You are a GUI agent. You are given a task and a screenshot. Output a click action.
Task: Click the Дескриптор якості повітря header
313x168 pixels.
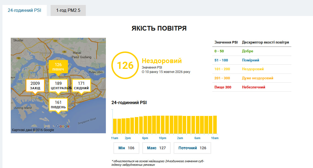point(265,42)
